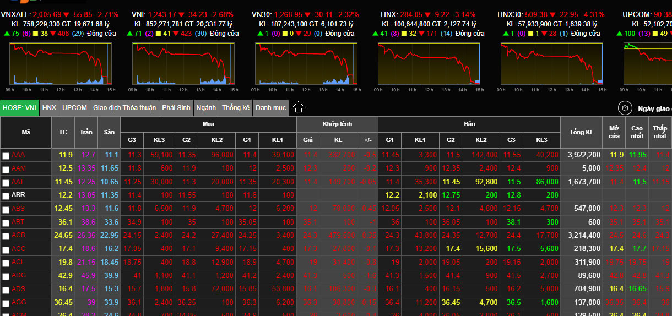Check the box next to ABR
The height and width of the screenshot is (316, 672).
click(6, 195)
